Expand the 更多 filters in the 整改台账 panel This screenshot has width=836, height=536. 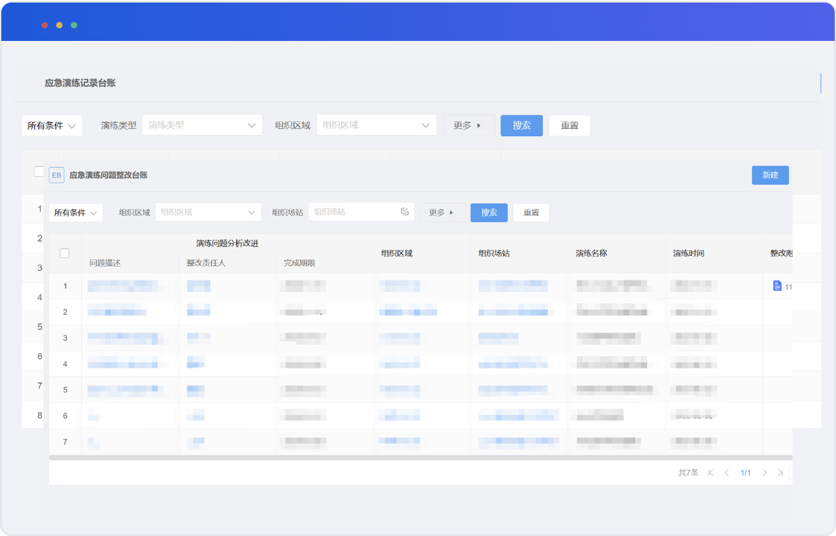442,212
